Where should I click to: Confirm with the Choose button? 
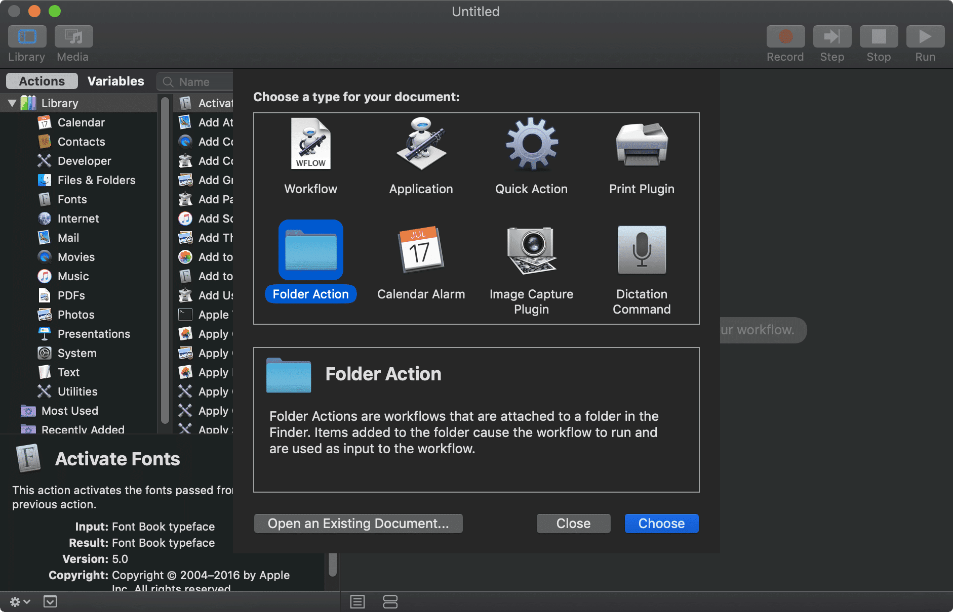662,523
